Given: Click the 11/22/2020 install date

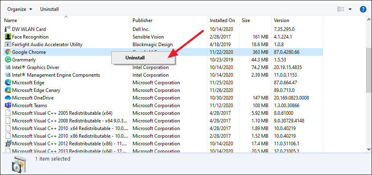Looking at the screenshot, I should (x=221, y=52).
